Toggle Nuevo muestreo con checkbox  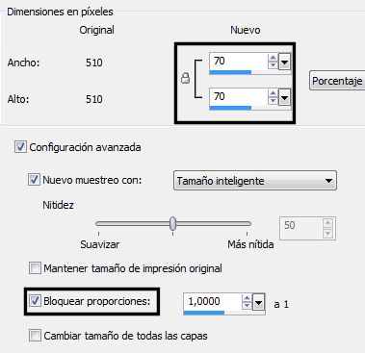[x=34, y=180]
